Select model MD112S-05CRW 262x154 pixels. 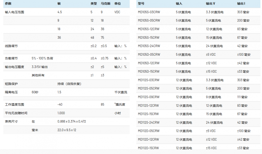(x=149, y=88)
